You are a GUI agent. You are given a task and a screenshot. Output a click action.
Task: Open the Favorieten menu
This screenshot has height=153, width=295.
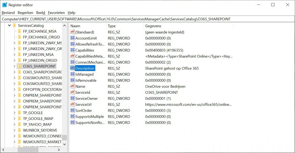click(56, 13)
